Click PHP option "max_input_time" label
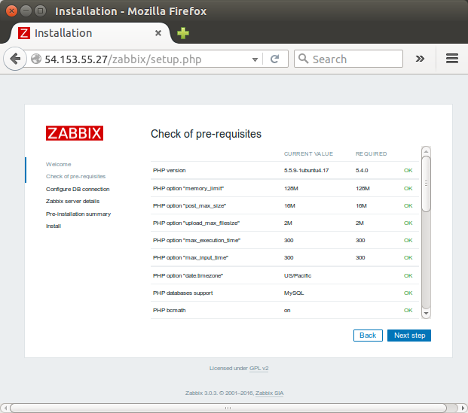Viewport: 468px width, 413px height. click(x=191, y=257)
